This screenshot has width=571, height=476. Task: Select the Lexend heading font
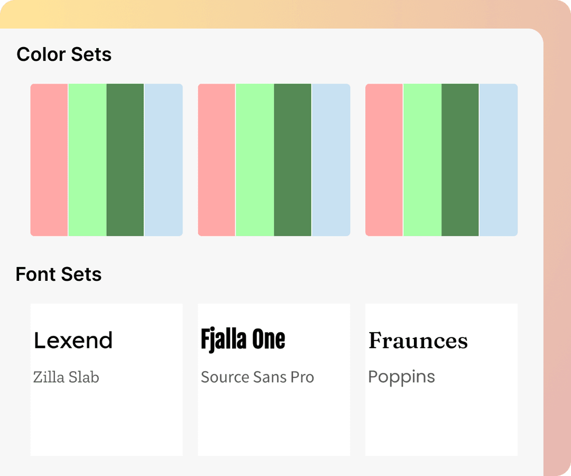pyautogui.click(x=73, y=341)
